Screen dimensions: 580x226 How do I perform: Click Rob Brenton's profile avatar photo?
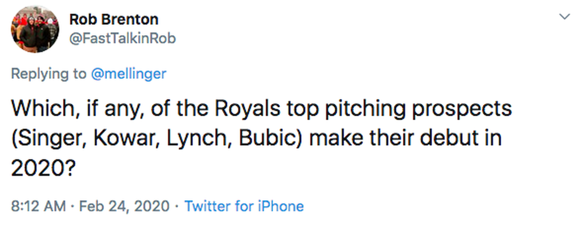click(x=35, y=29)
